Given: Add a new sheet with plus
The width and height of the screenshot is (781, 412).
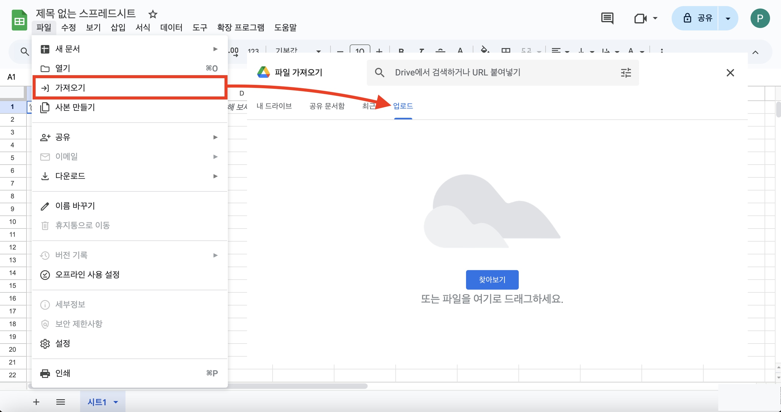Looking at the screenshot, I should click(x=36, y=402).
